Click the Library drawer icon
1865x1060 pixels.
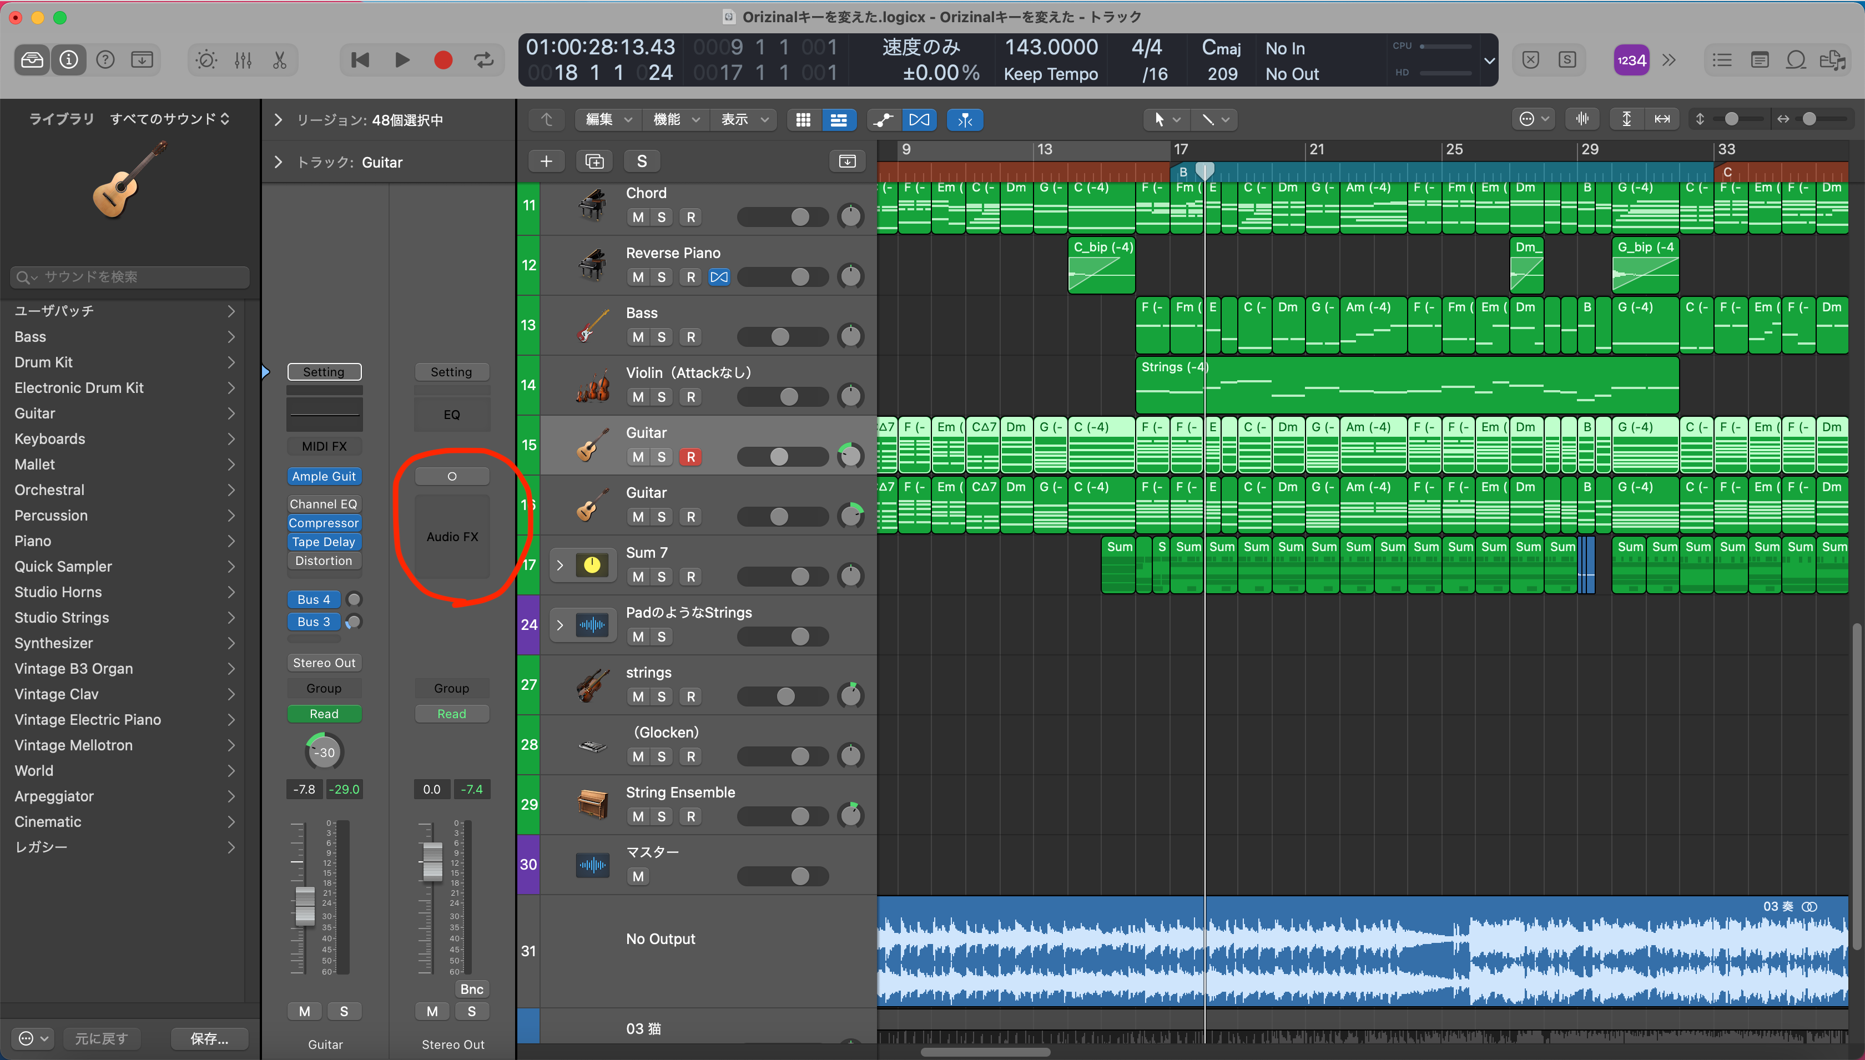point(32,60)
